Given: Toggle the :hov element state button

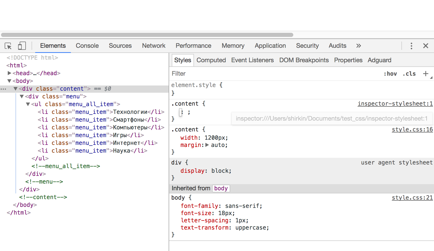Looking at the screenshot, I should 390,74.
